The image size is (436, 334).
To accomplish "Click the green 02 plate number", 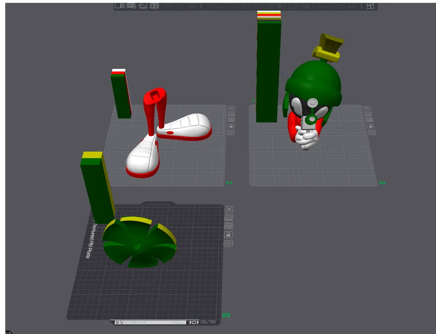I will 382,183.
